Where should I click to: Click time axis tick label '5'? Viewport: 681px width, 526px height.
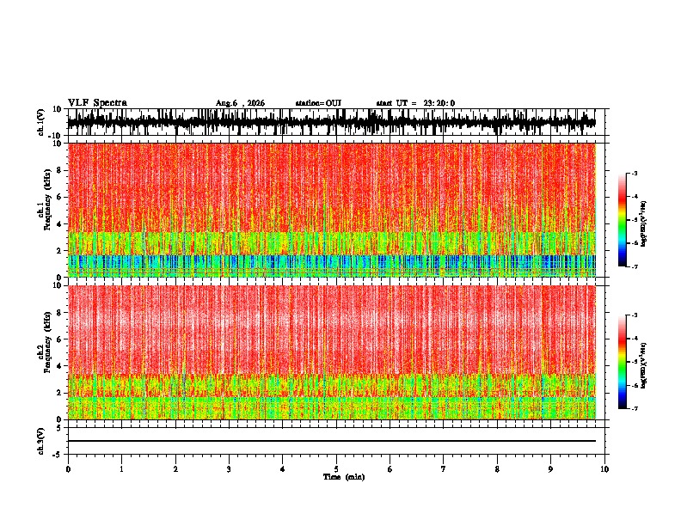pyautogui.click(x=336, y=469)
